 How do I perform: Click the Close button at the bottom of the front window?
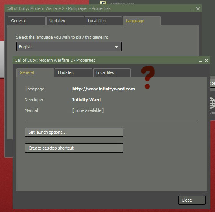(192, 200)
